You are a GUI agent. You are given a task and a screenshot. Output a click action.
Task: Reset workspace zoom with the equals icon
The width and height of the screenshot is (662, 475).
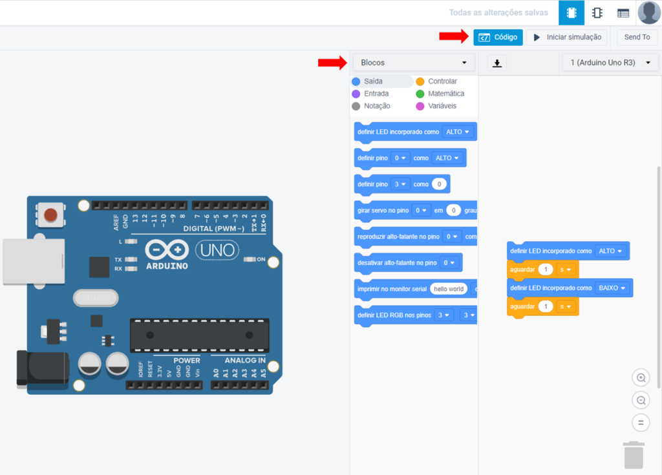tap(641, 423)
